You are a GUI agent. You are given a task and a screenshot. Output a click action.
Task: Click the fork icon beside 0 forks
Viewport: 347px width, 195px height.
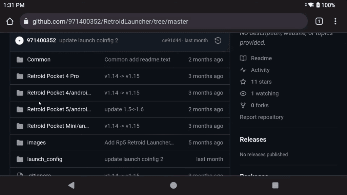pyautogui.click(x=243, y=106)
